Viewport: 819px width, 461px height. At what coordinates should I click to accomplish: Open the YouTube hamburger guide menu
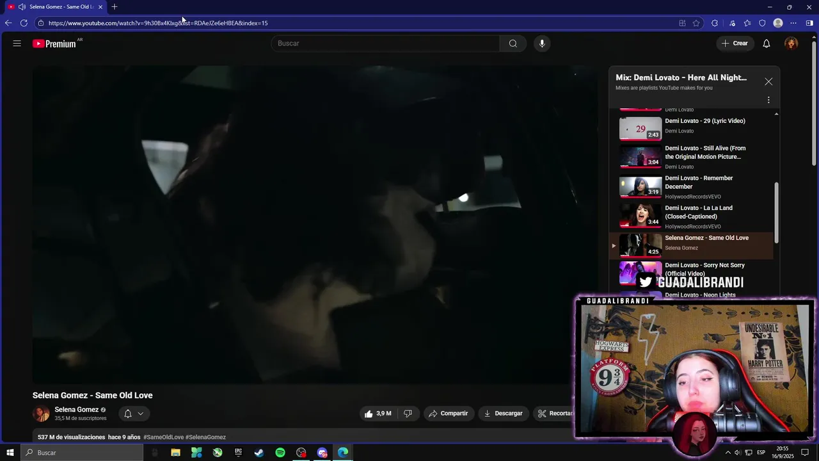(17, 44)
